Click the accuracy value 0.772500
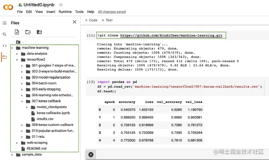Screen dimensions: 269x160 (128, 140)
